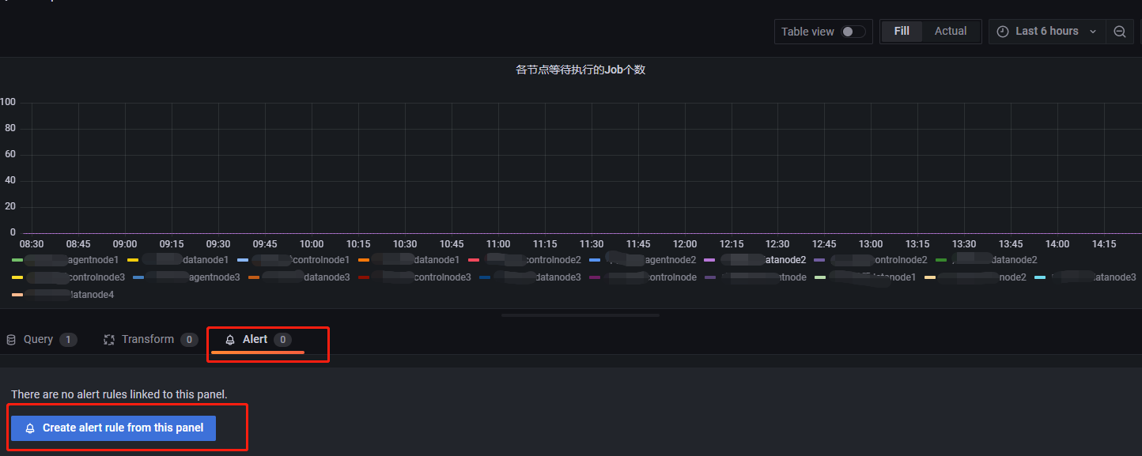The width and height of the screenshot is (1142, 456).
Task: Open the Transform tab
Action: (147, 340)
